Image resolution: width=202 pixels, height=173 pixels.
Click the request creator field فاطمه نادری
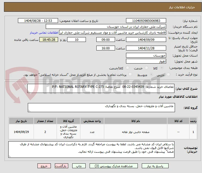(x=113, y=33)
